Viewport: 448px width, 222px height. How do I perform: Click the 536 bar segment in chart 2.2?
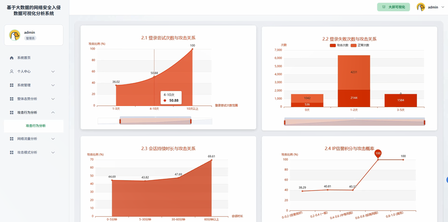tap(307, 105)
